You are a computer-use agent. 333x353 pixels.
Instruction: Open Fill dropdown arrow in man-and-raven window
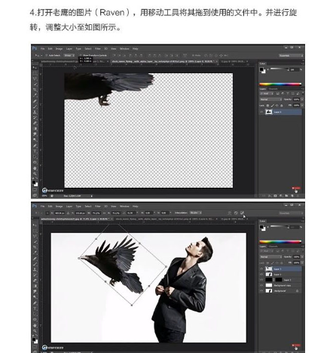pos(302,262)
